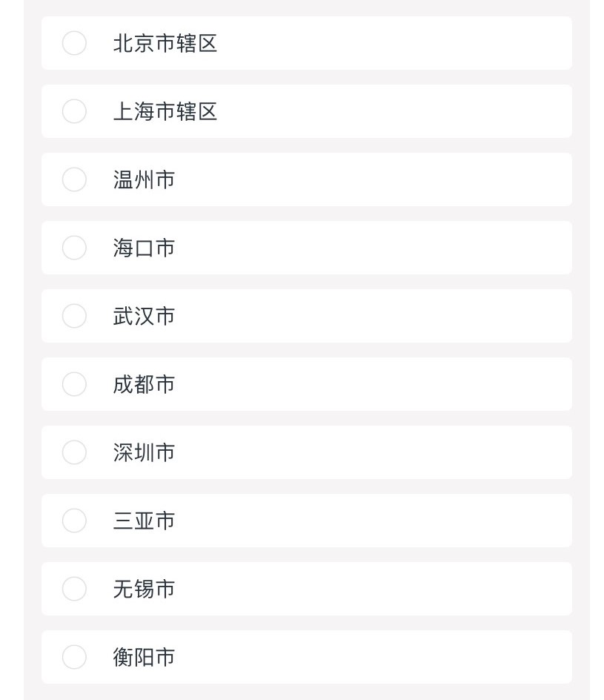Pick the 衡阳市 radio button
This screenshot has height=700, width=604.
[74, 657]
